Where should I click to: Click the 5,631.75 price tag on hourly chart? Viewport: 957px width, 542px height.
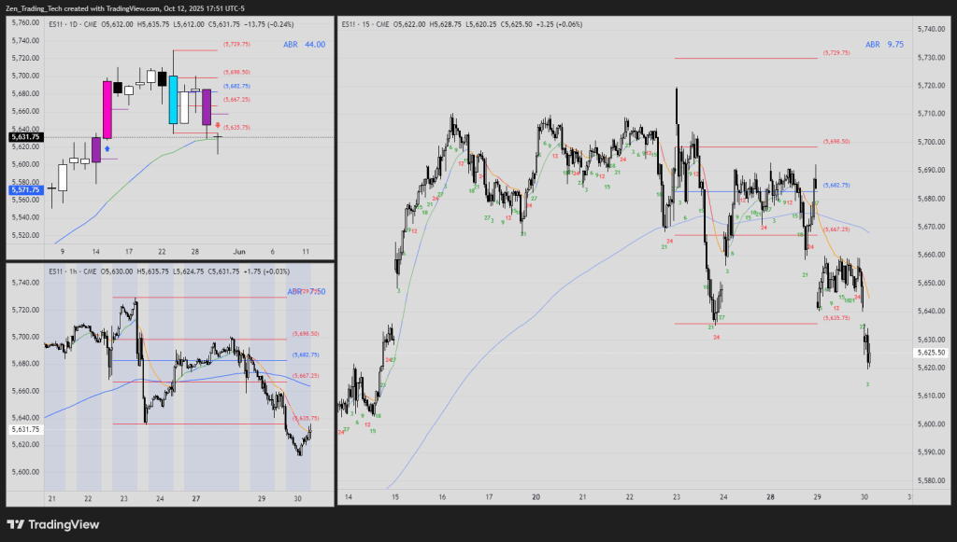tap(24, 429)
